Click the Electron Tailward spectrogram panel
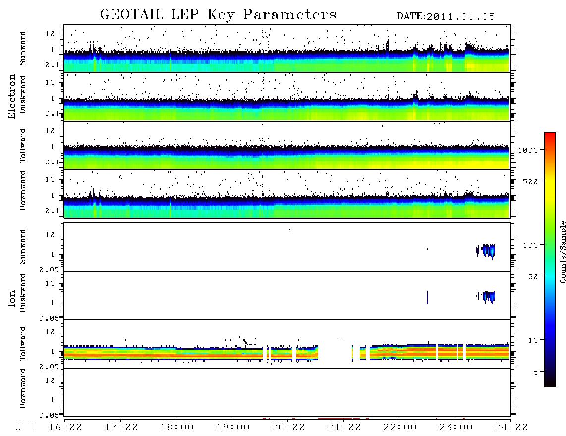566x436 pixels. coord(287,146)
